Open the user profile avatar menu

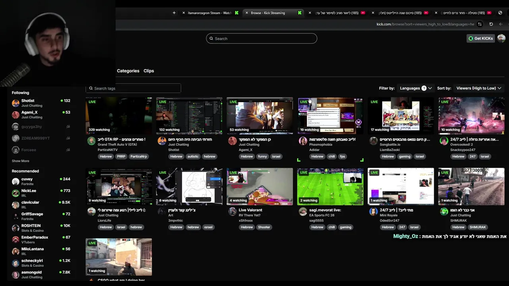(501, 39)
